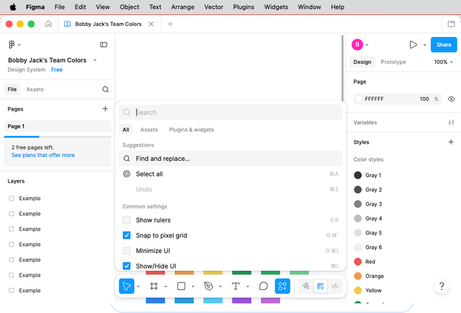
Task: Select the Assets tab in quick actions
Action: (149, 130)
